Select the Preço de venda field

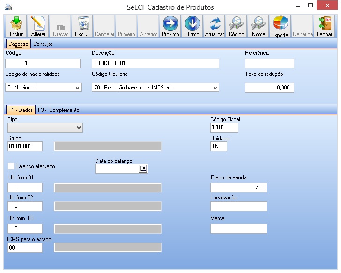click(238, 187)
